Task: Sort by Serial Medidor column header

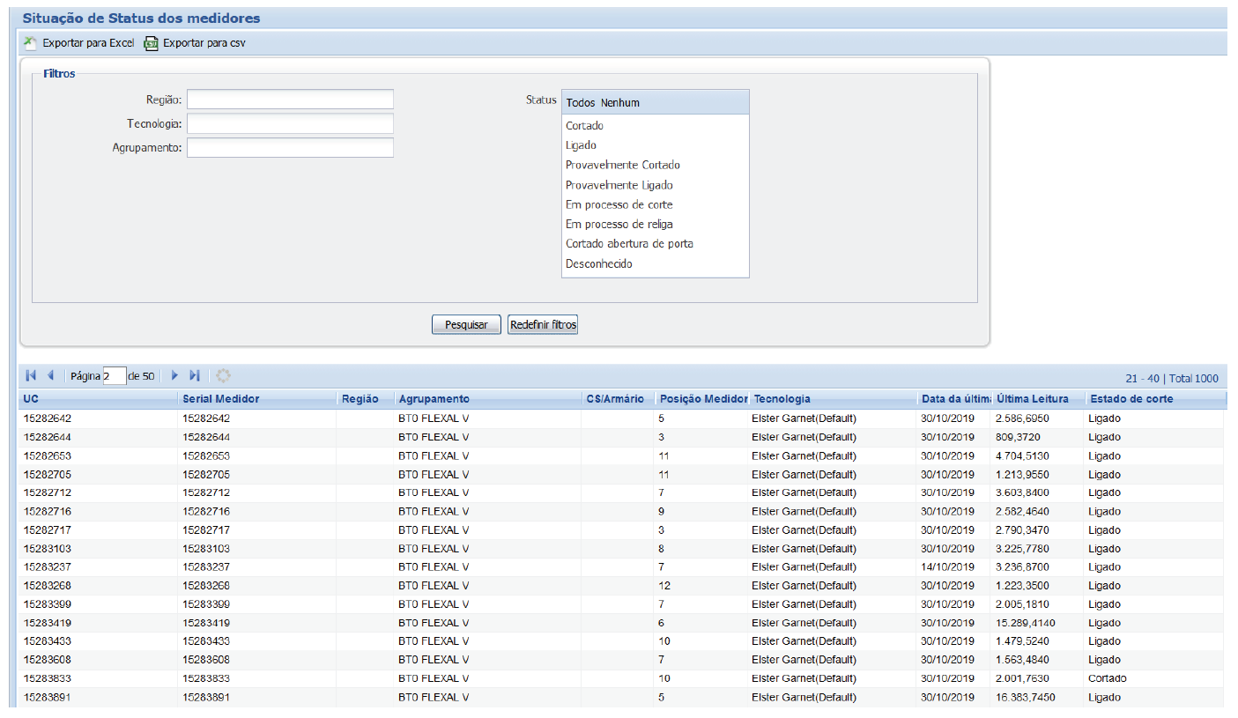Action: (221, 399)
